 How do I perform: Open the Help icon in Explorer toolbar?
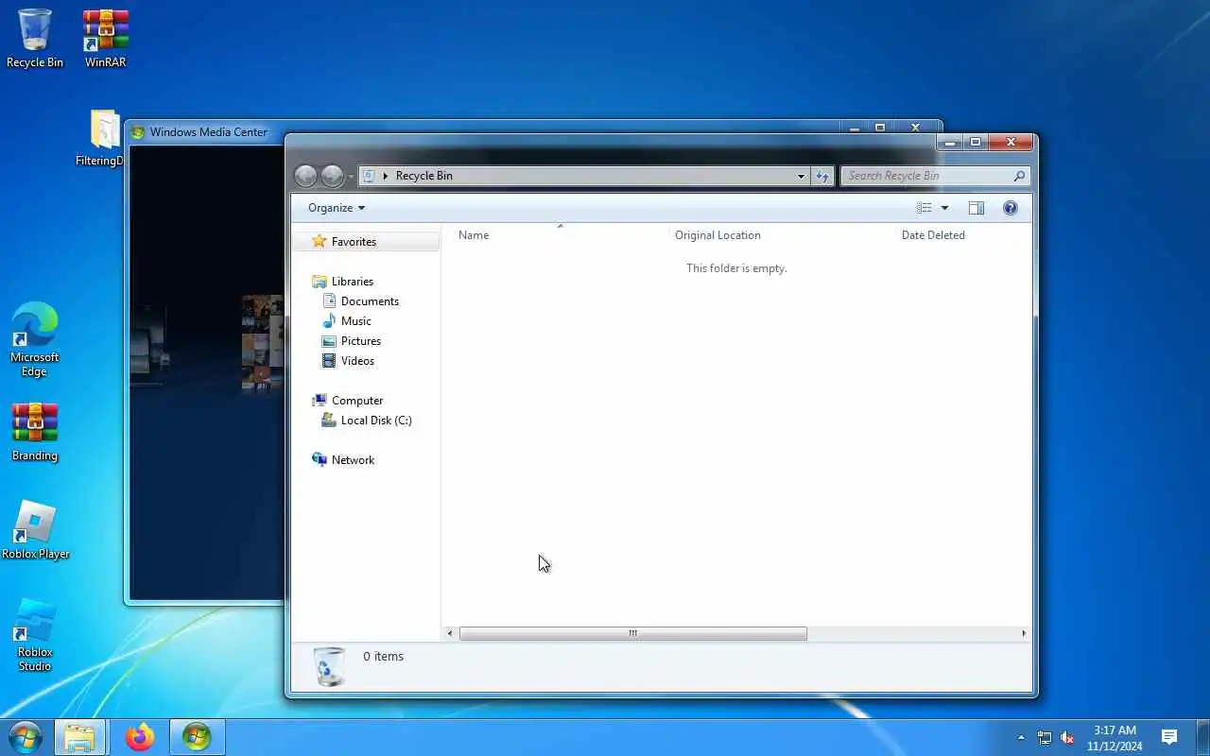coord(1010,208)
